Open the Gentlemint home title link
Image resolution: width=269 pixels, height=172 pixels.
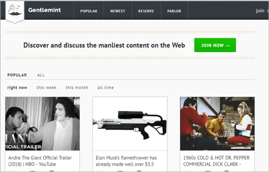click(45, 10)
